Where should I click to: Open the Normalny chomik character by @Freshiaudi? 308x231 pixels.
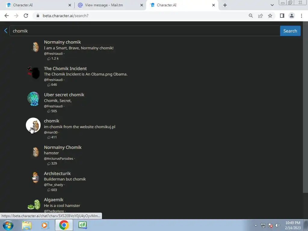pyautogui.click(x=63, y=42)
